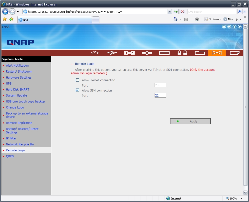Enable the Allow Telnet connection checkbox

pyautogui.click(x=77, y=80)
